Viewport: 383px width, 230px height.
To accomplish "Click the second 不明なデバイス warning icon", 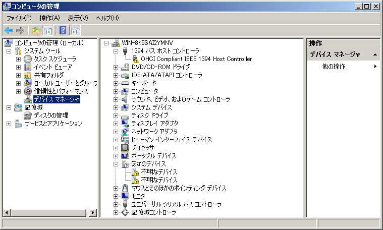I will click(135, 180).
